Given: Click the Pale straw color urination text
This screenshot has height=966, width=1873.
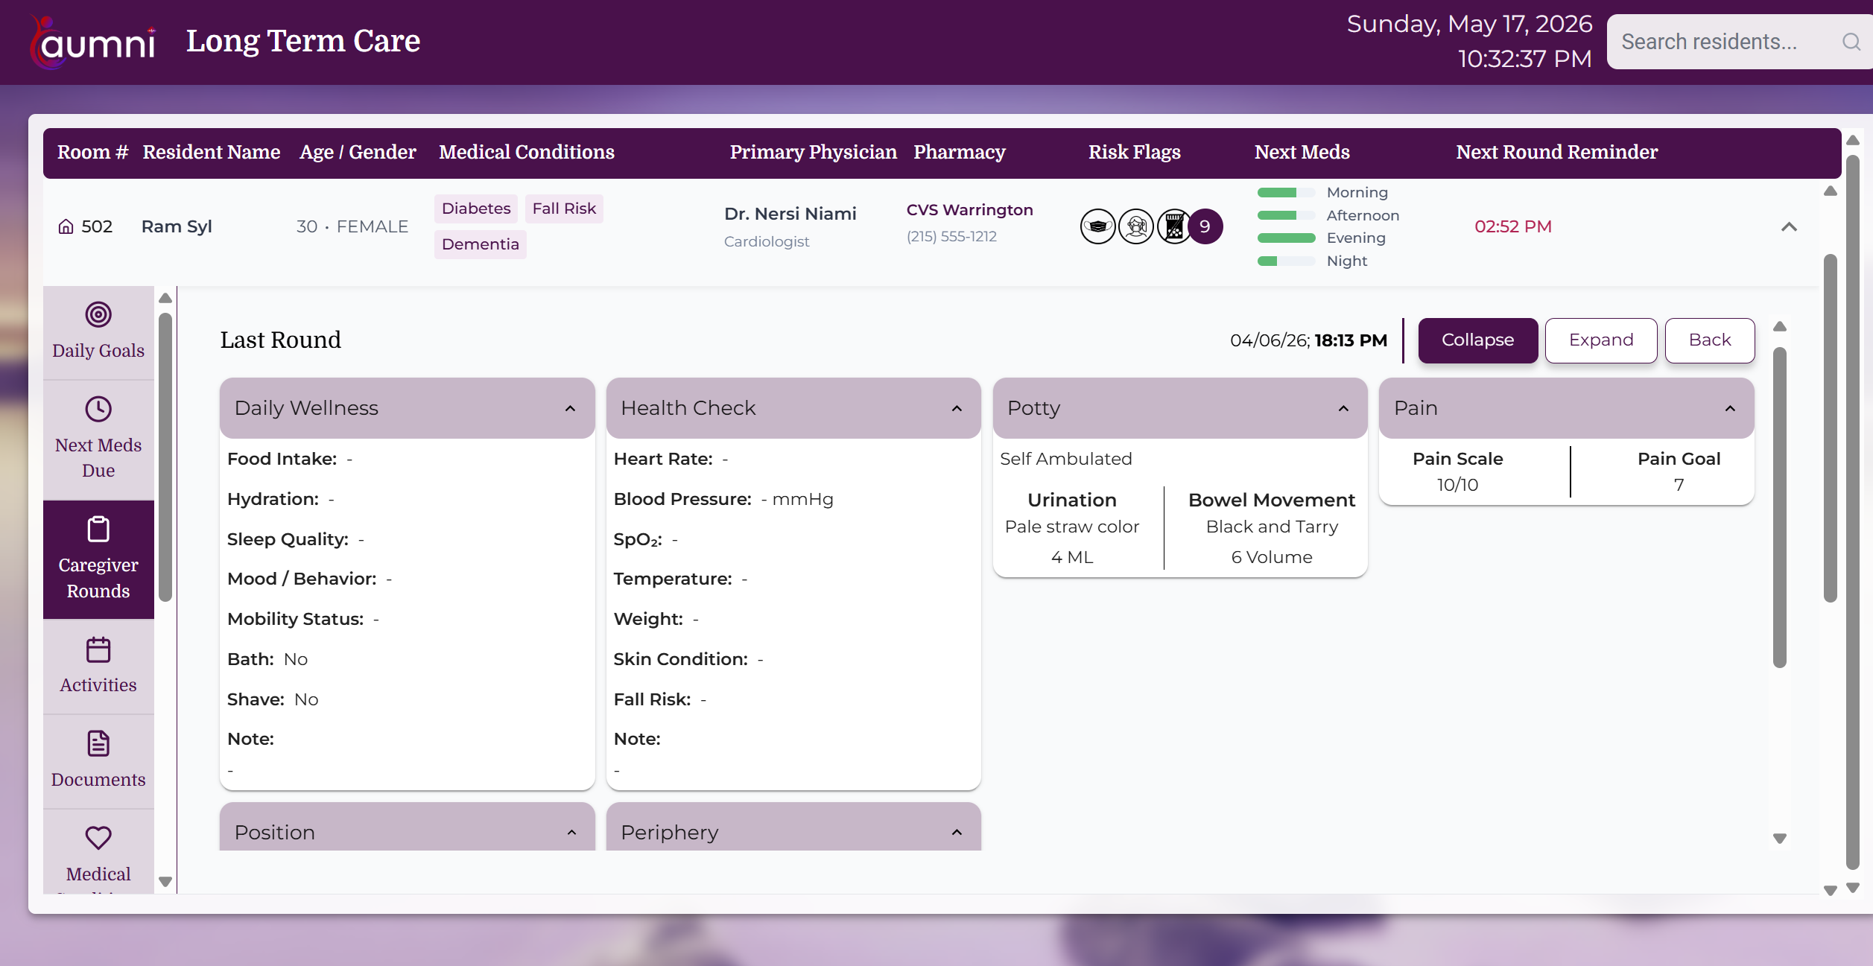Looking at the screenshot, I should click(x=1071, y=527).
